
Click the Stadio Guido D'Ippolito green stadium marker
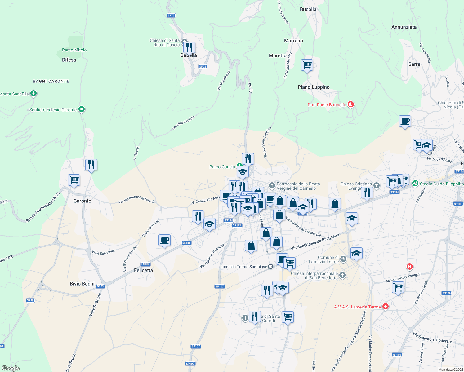coord(415,184)
